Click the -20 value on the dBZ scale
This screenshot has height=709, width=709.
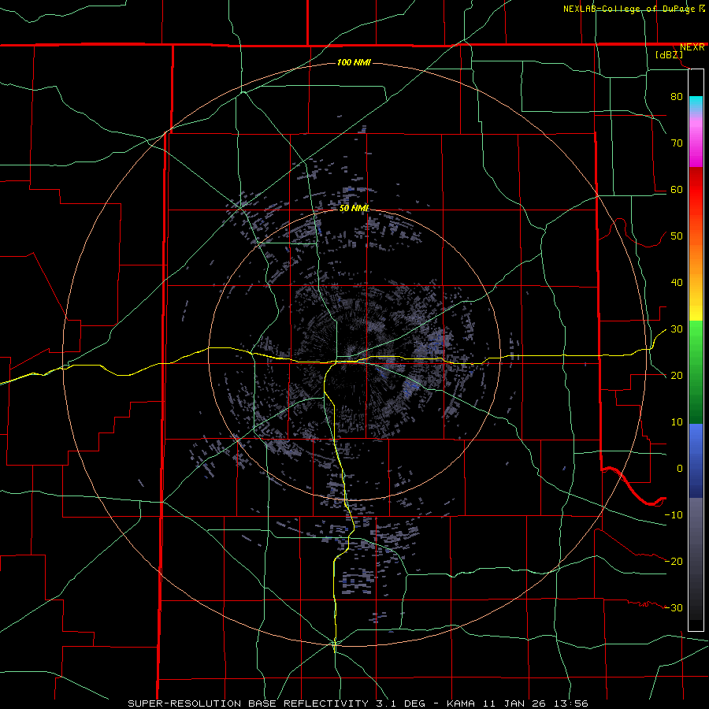coord(674,561)
